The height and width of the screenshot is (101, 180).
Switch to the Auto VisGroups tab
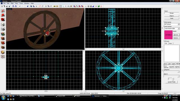point(170,43)
